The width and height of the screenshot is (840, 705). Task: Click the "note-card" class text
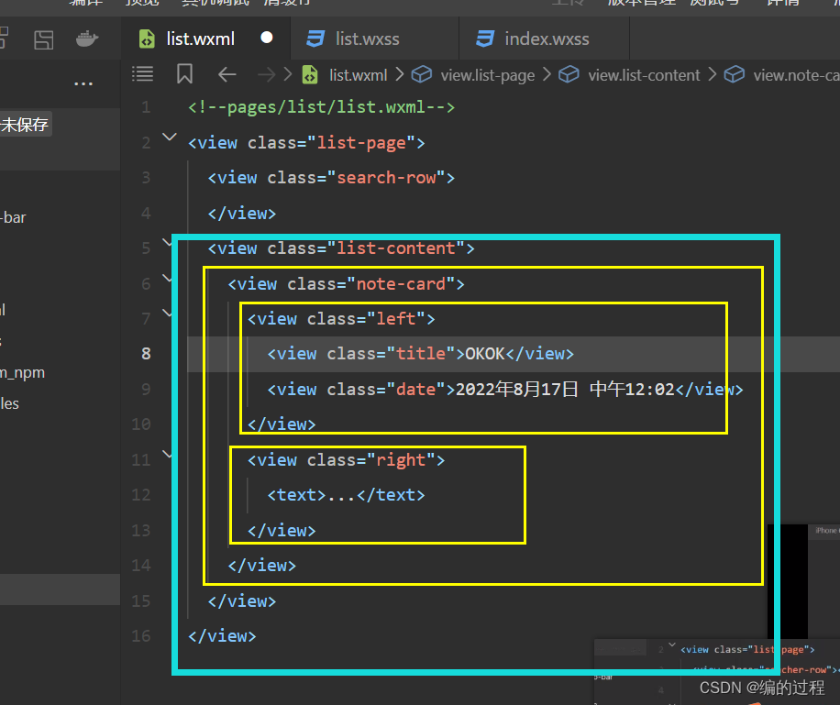click(402, 284)
